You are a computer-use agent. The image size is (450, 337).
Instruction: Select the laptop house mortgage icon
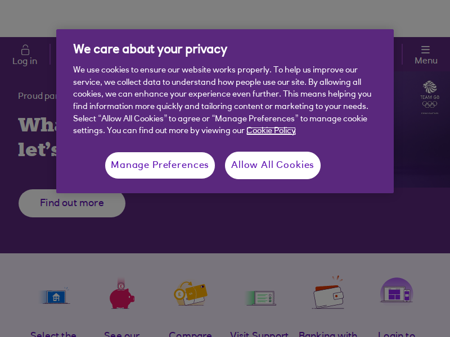tap(55, 295)
